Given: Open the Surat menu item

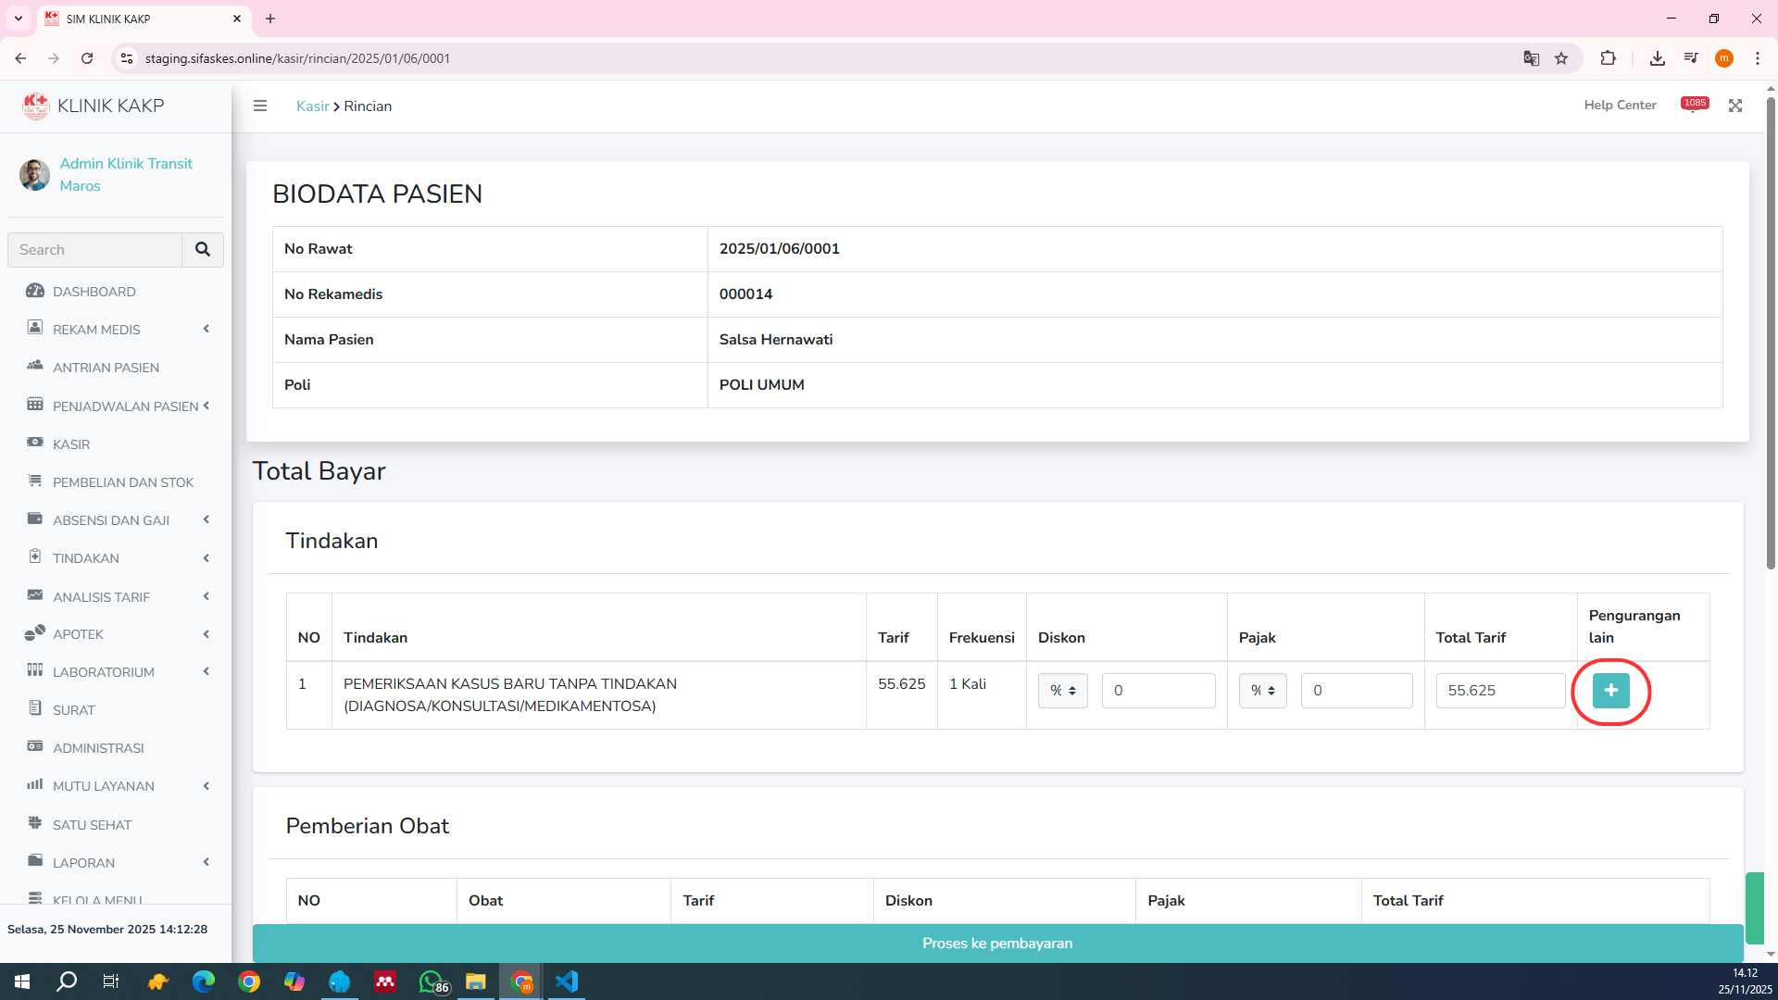Looking at the screenshot, I should [73, 710].
